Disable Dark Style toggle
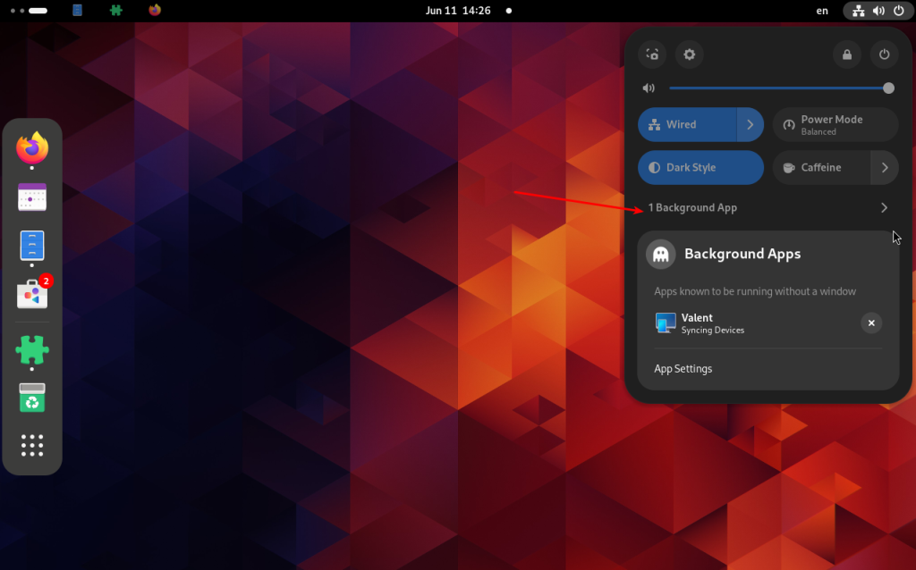This screenshot has height=570, width=916. point(701,167)
